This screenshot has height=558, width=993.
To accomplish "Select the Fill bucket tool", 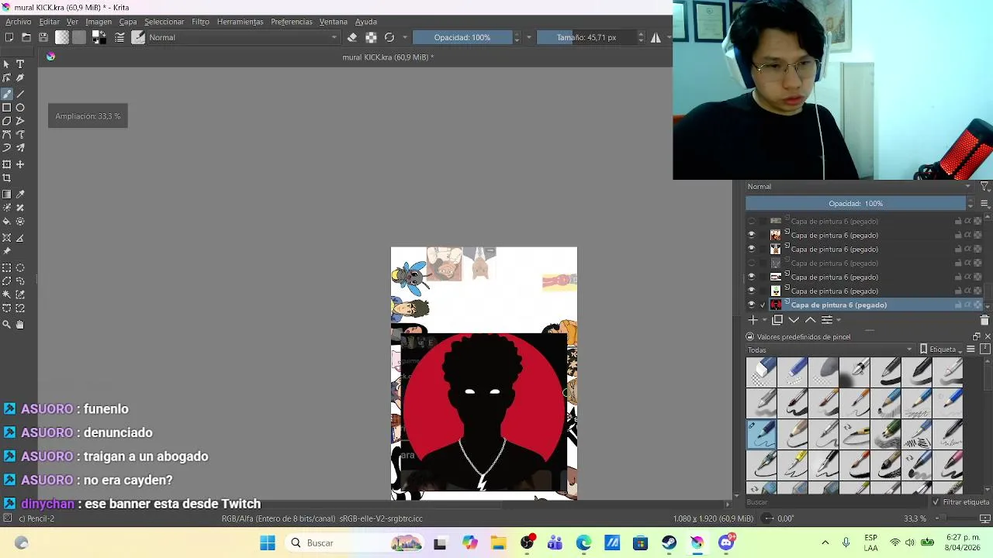I will 7,222.
